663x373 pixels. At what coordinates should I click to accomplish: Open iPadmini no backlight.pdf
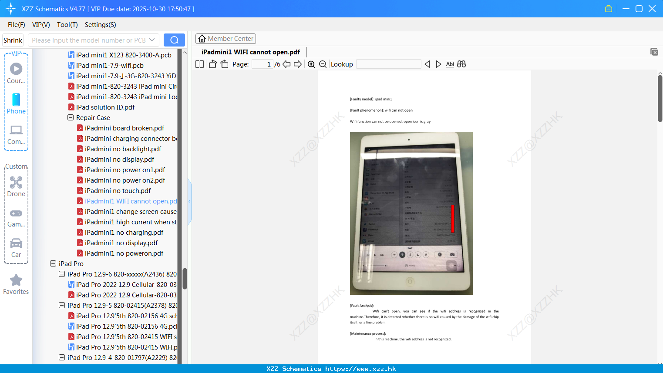coord(123,149)
